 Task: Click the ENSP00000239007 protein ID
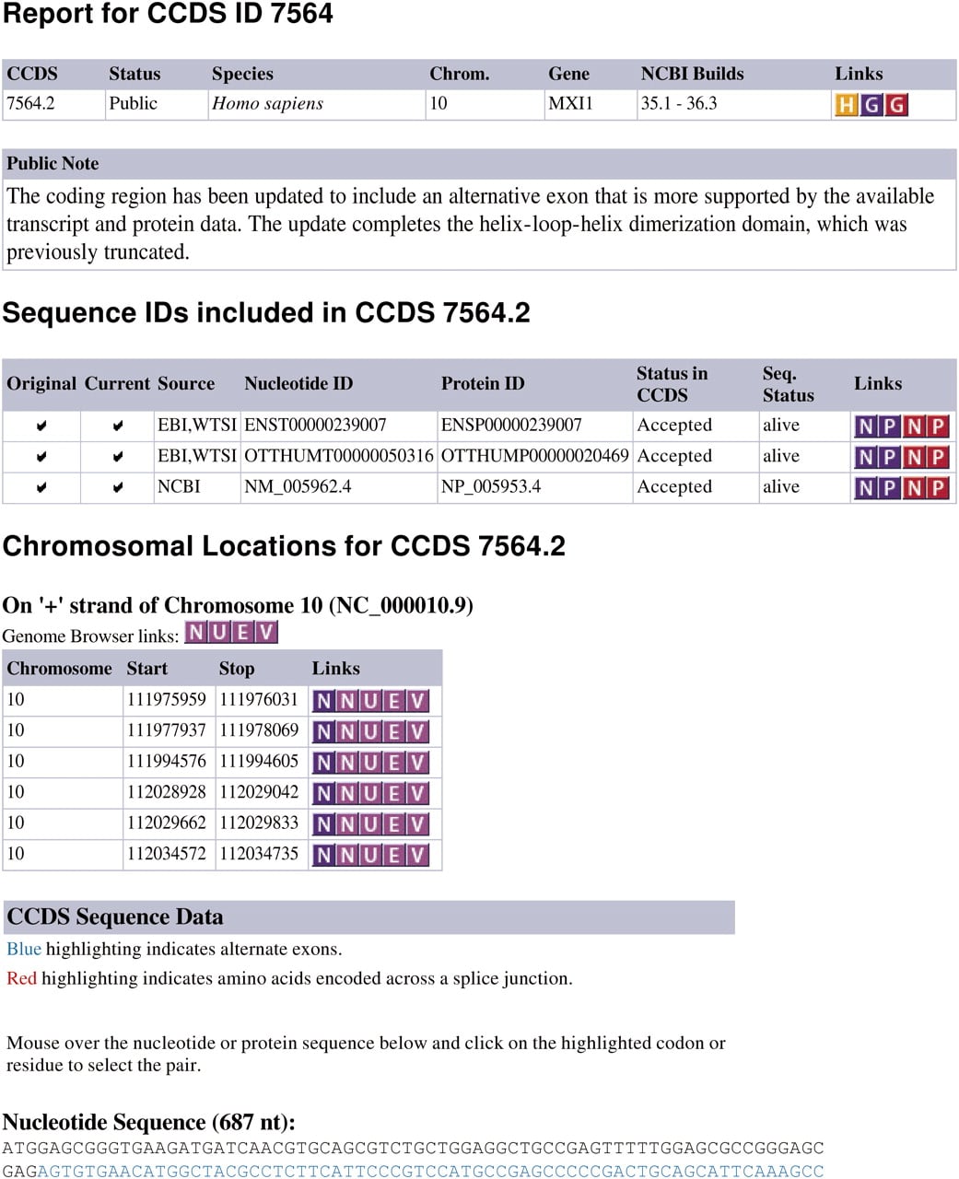511,425
